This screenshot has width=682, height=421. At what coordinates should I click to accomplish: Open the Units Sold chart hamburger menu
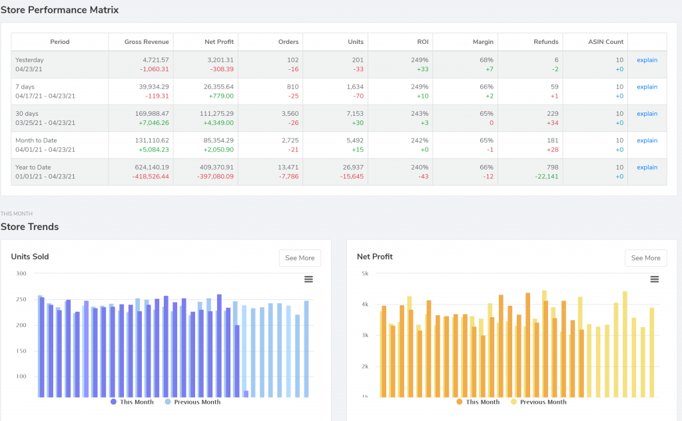[x=308, y=279]
